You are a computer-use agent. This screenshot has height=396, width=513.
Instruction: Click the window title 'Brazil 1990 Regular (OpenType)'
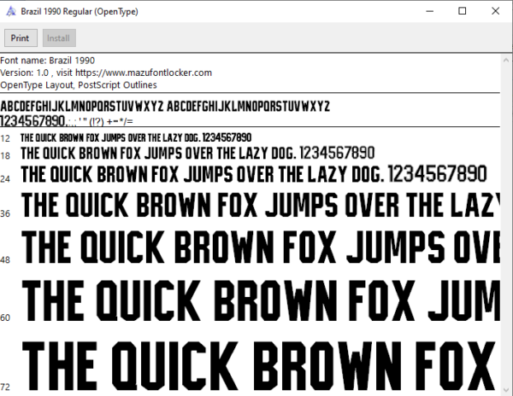(x=80, y=11)
